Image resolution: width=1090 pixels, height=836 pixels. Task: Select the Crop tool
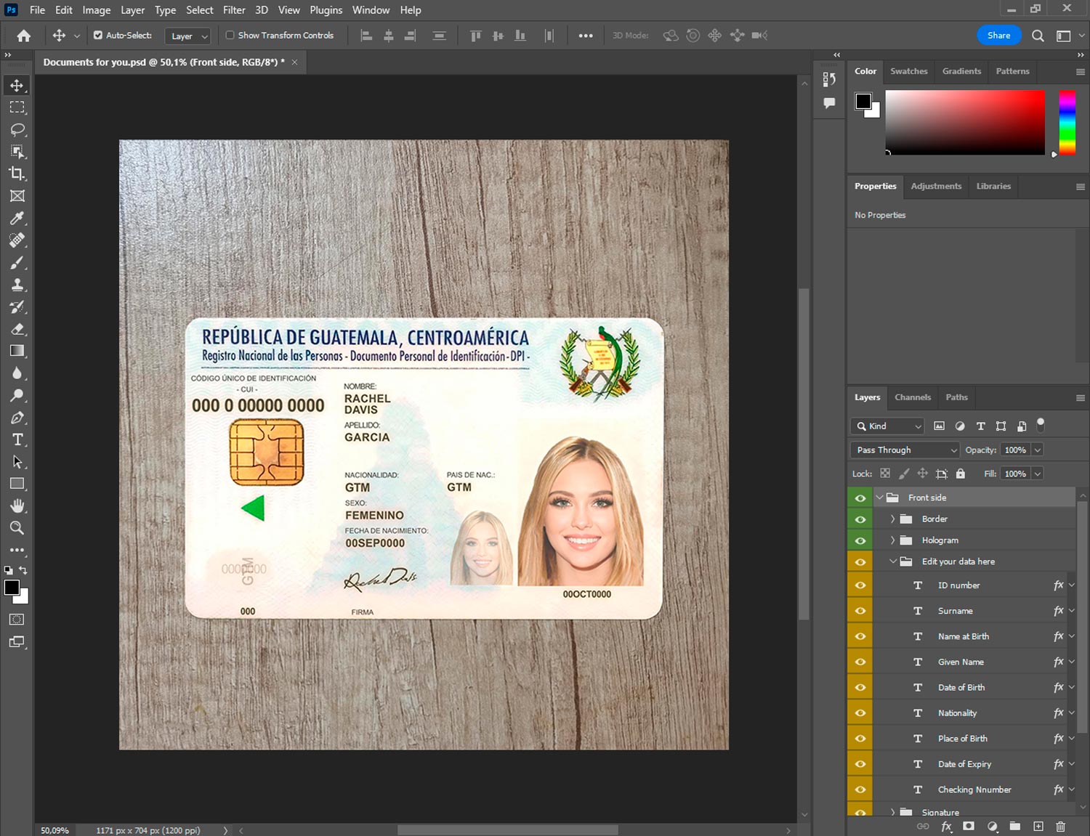[17, 174]
